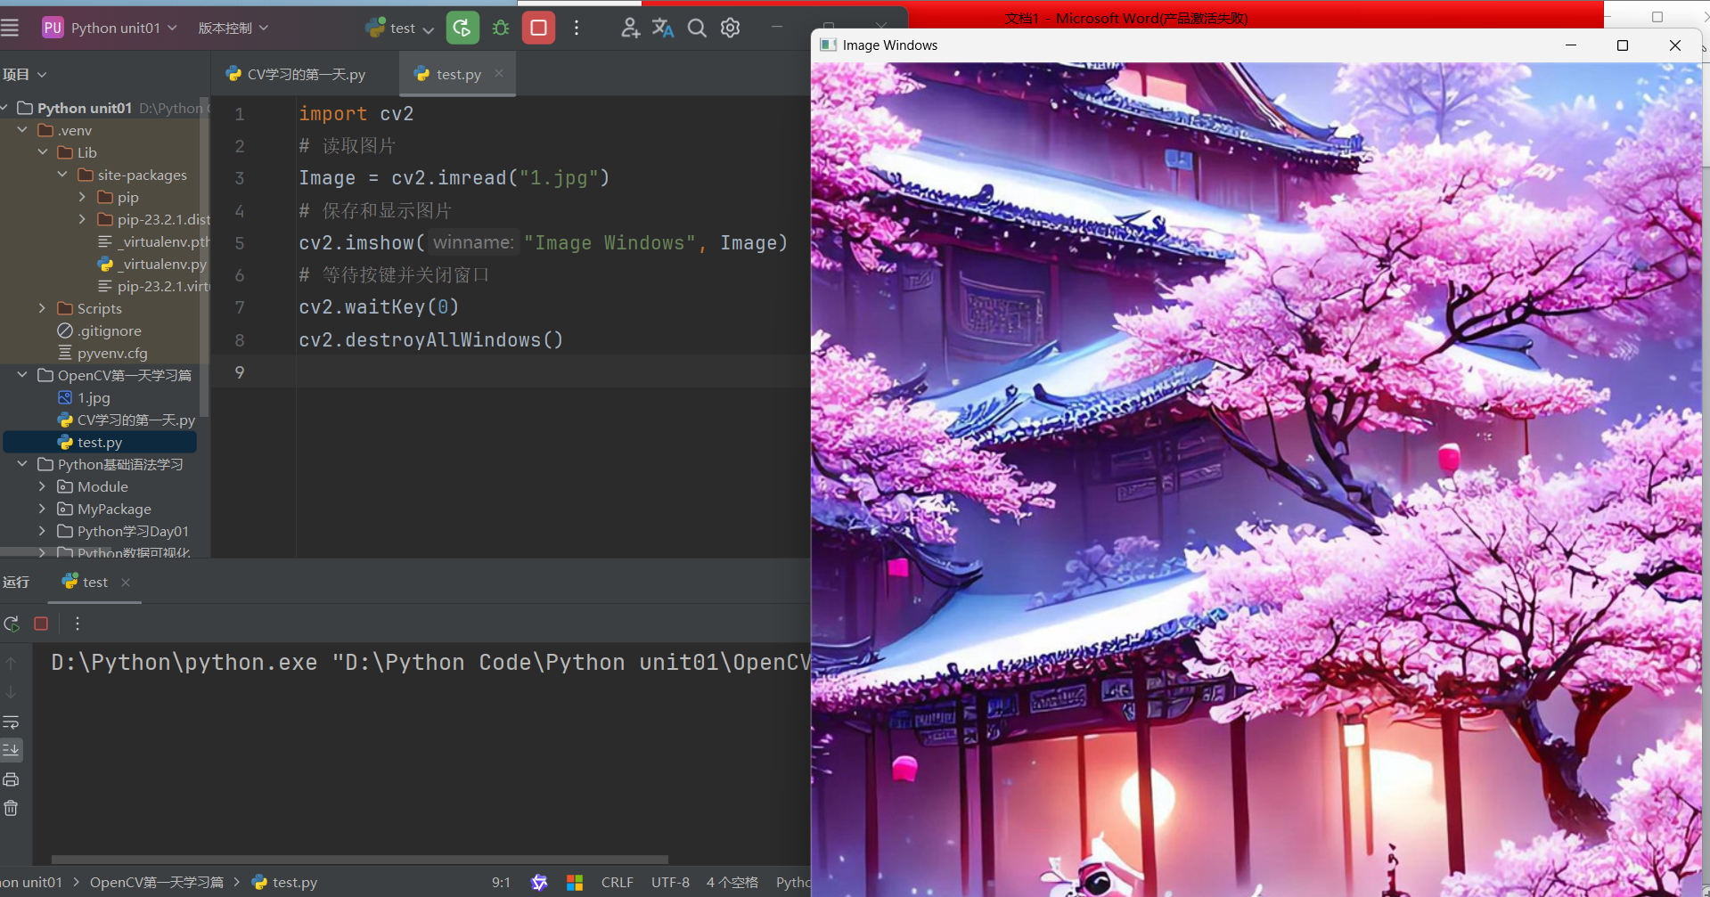Open the Code With Me user icon
This screenshot has height=897, width=1710.
pos(630,28)
